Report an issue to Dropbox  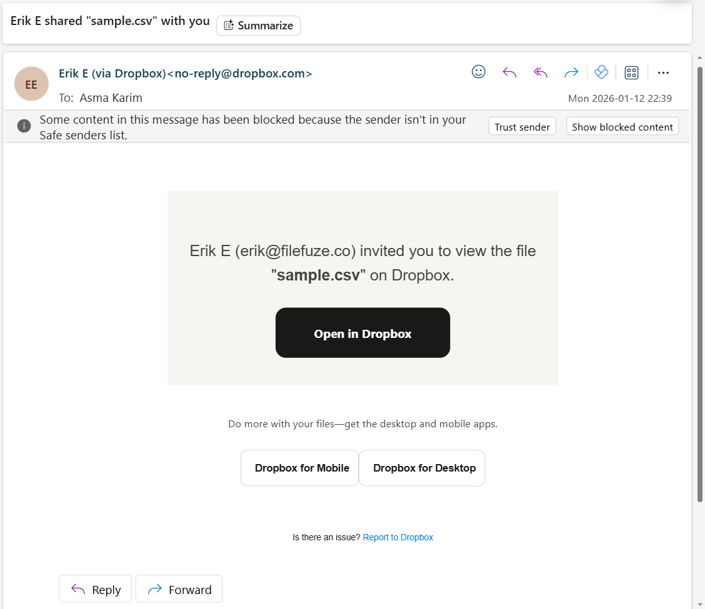398,537
